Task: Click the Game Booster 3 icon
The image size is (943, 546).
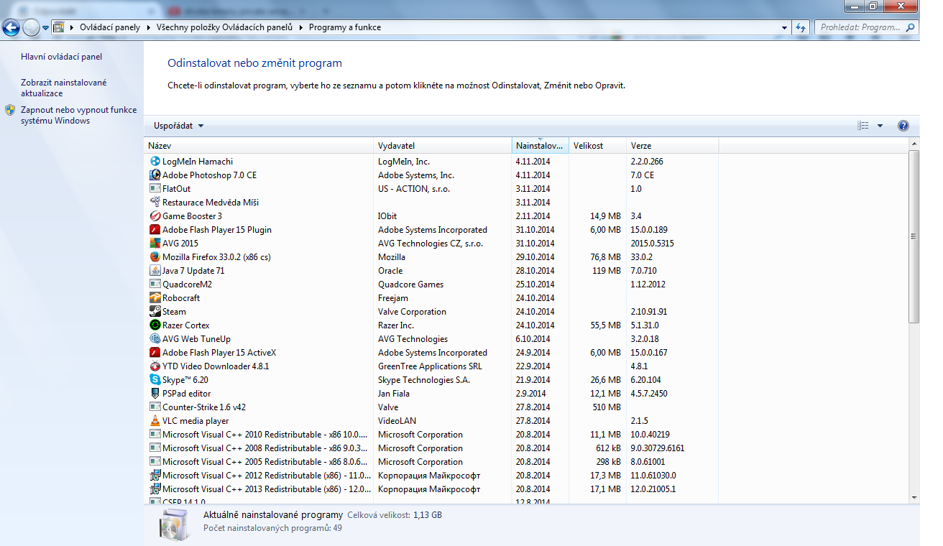Action: tap(155, 216)
